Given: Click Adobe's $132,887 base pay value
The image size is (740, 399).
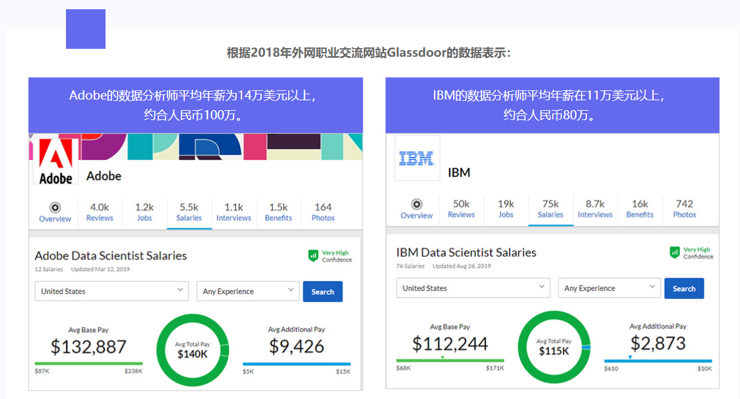Looking at the screenshot, I should [x=89, y=347].
